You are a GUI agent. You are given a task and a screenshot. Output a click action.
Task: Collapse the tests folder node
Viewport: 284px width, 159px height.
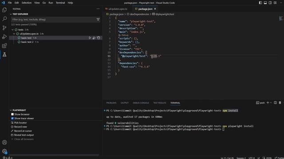pyautogui.click(x=12, y=30)
